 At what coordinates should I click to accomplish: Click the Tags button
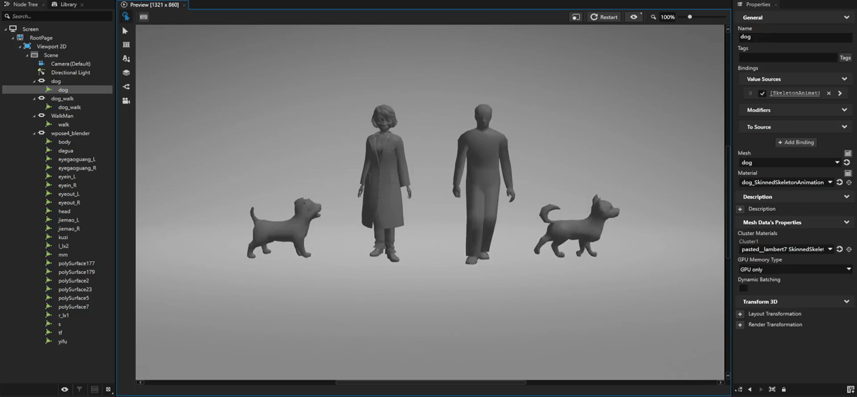pos(845,58)
